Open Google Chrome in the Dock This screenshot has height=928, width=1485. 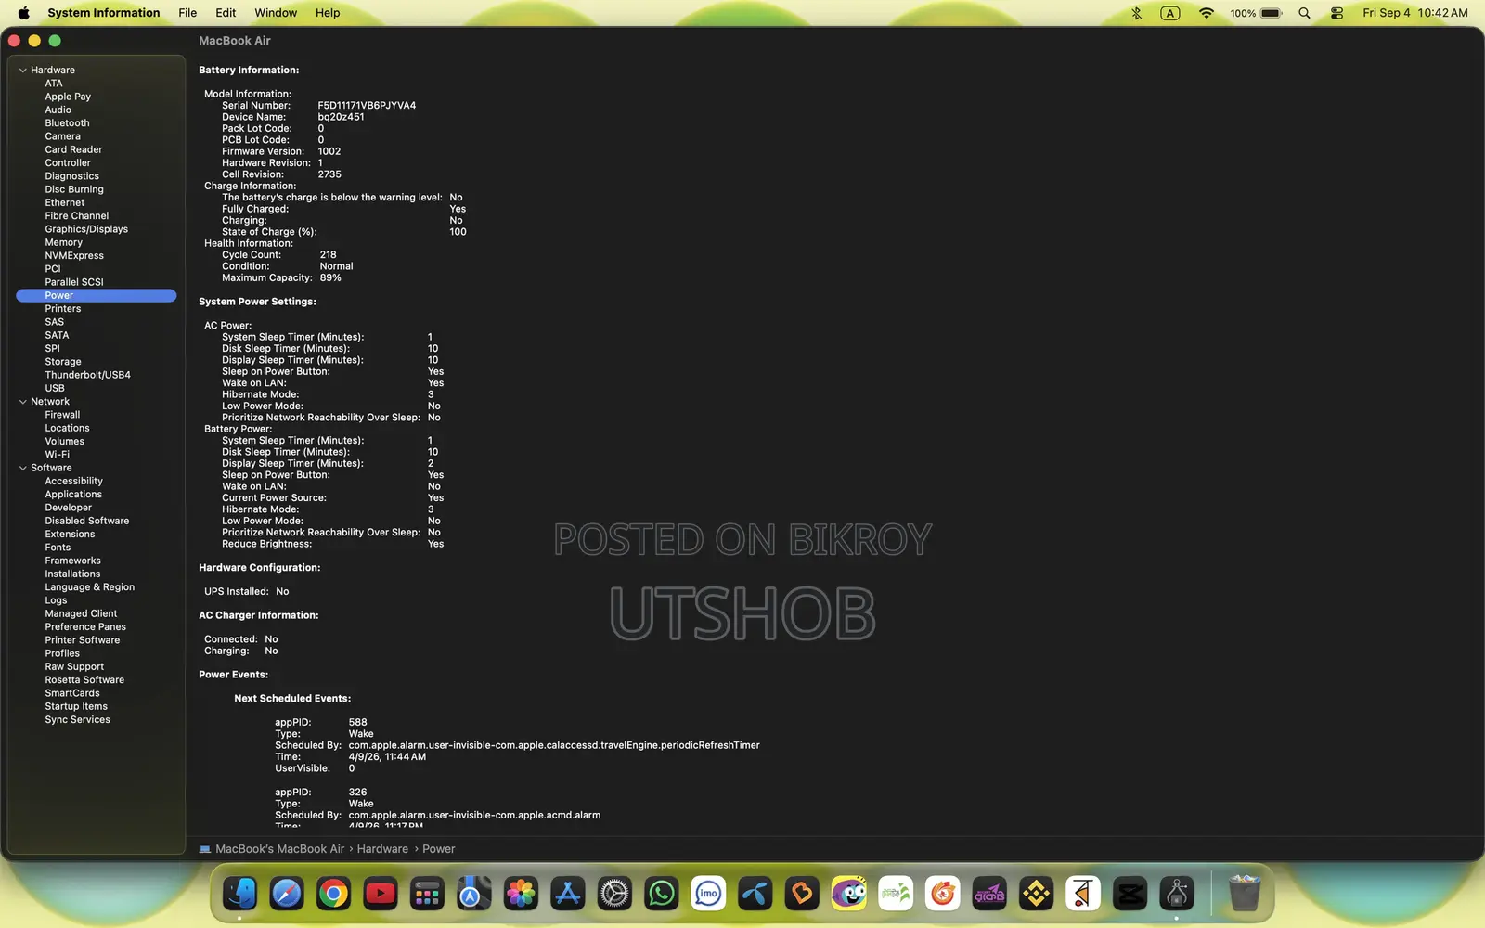click(333, 894)
